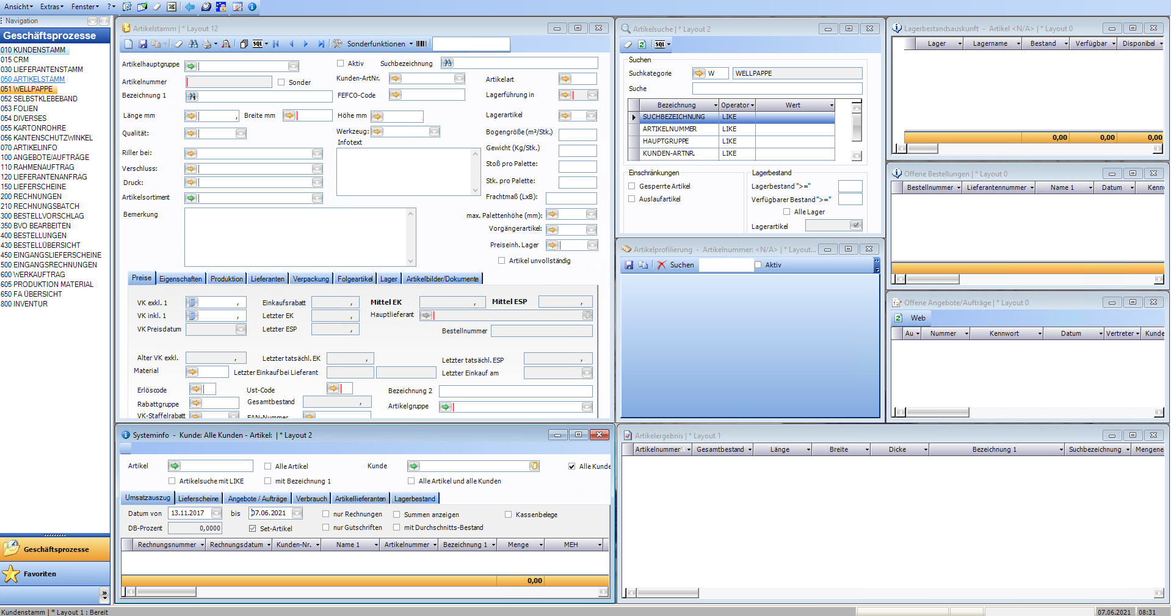
Task: Open the Artikelgruppe dropdown
Action: coord(587,407)
